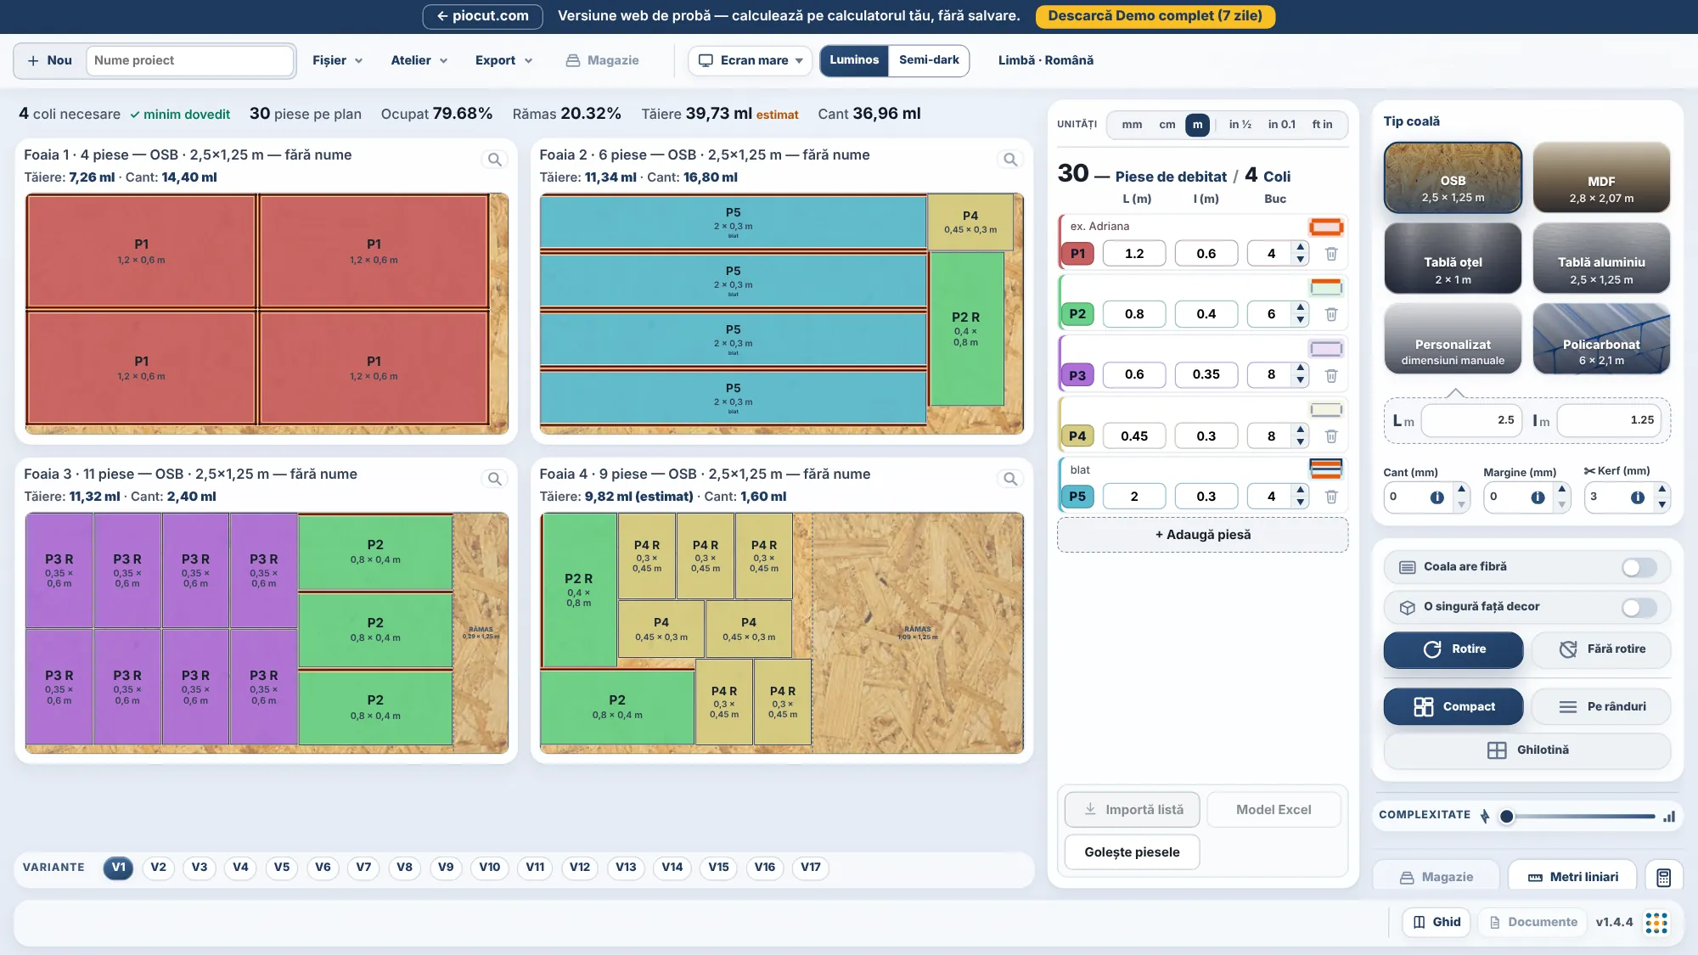Viewport: 1698px width, 955px height.
Task: Go back to piocut.com link
Action: (x=482, y=16)
